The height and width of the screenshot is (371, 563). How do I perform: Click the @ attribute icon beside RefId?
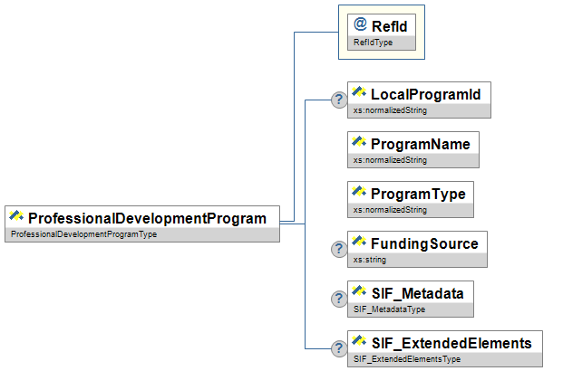[360, 25]
